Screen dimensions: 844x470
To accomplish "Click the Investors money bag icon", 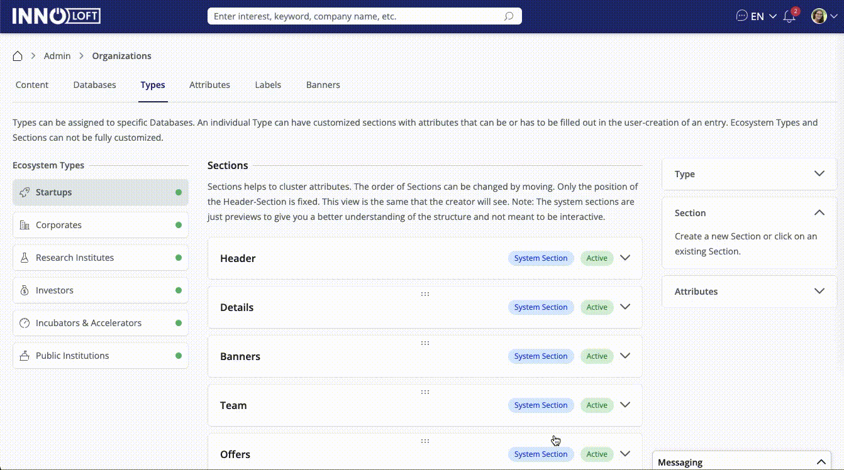I will click(x=25, y=290).
